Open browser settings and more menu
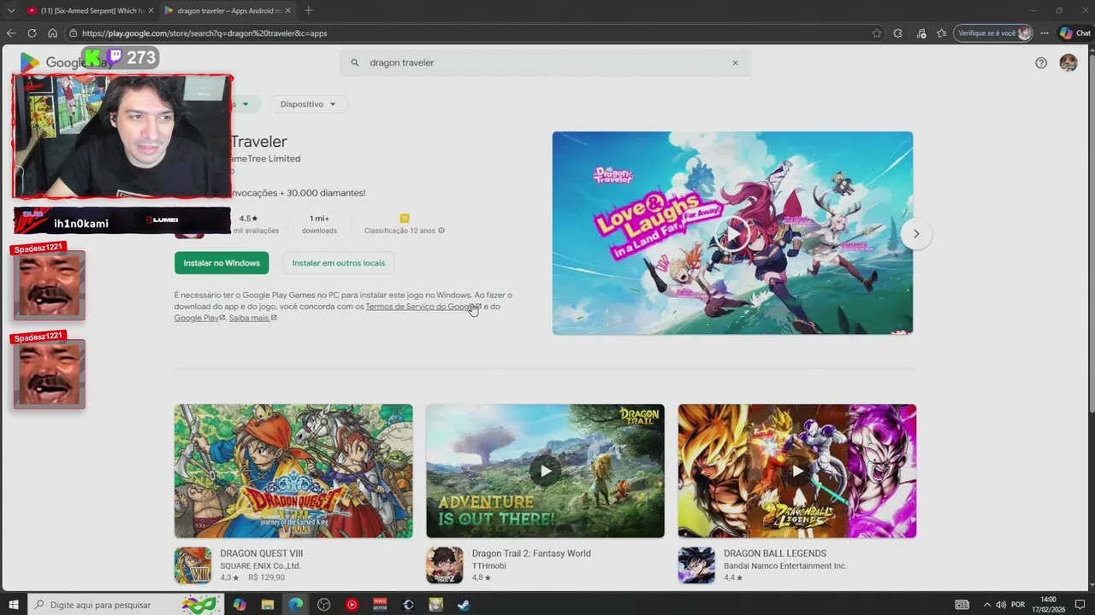 (1045, 33)
